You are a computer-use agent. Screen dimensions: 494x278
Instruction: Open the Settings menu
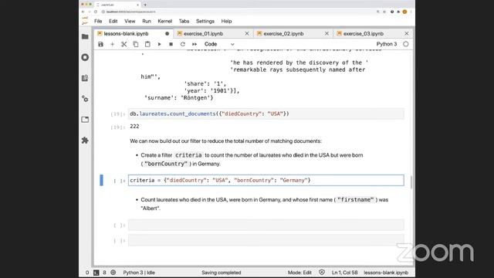pyautogui.click(x=205, y=21)
